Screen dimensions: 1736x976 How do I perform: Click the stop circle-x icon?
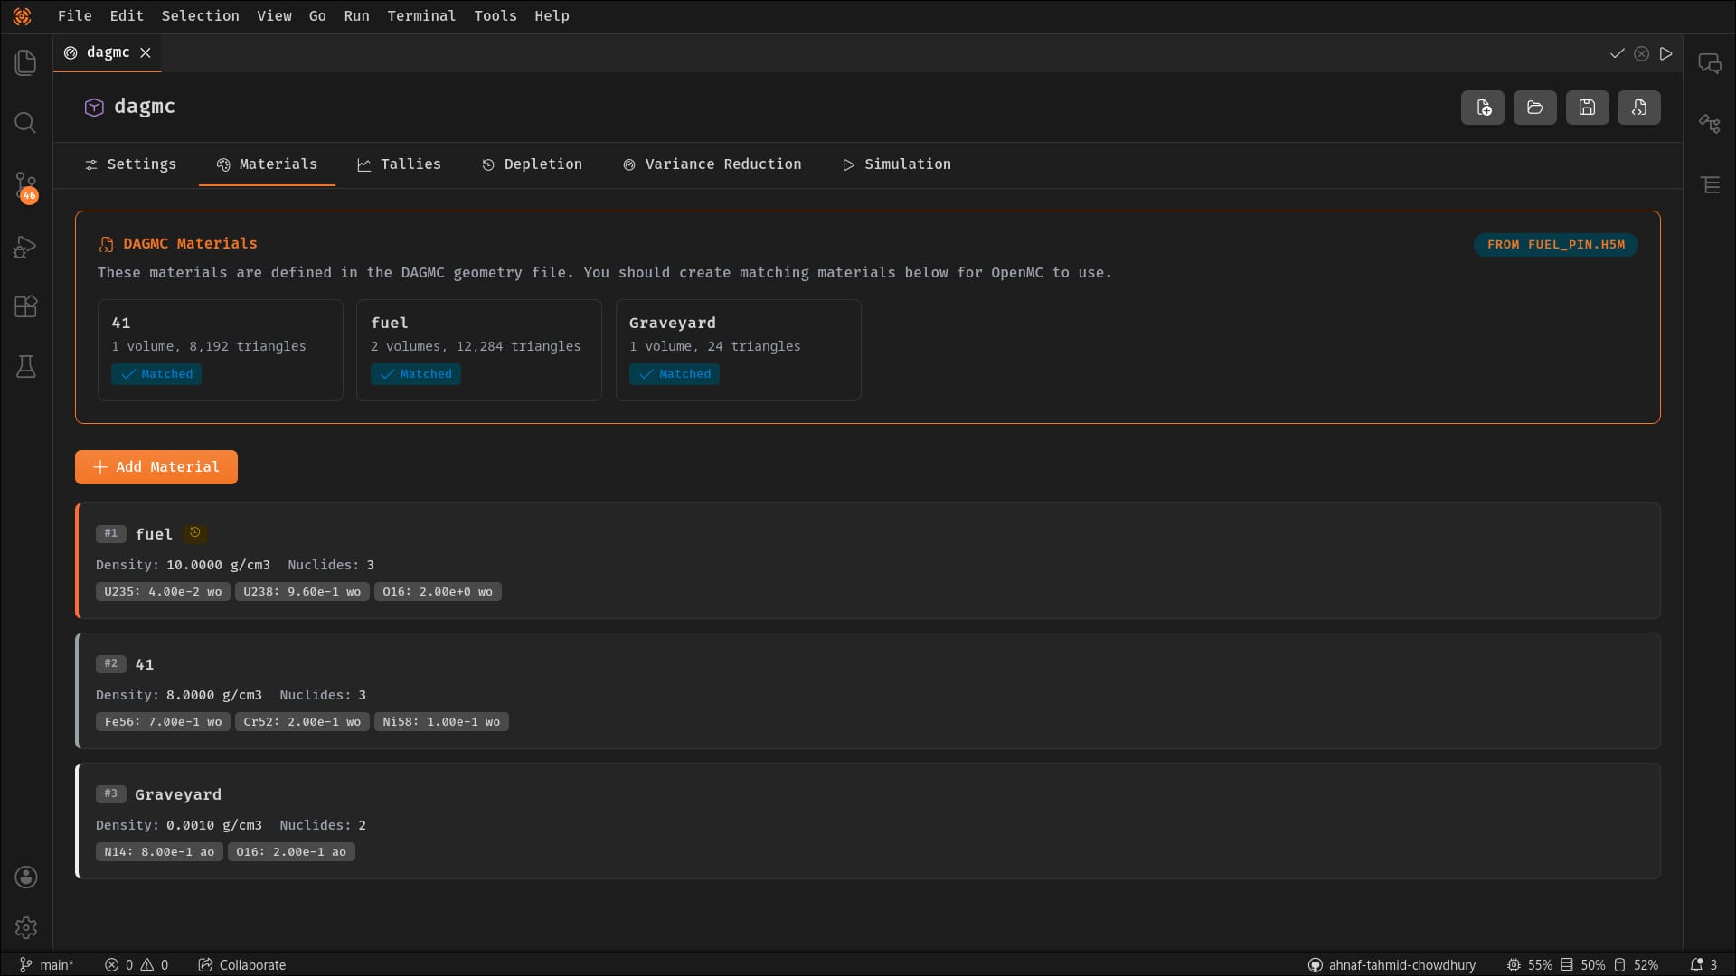(x=1641, y=53)
